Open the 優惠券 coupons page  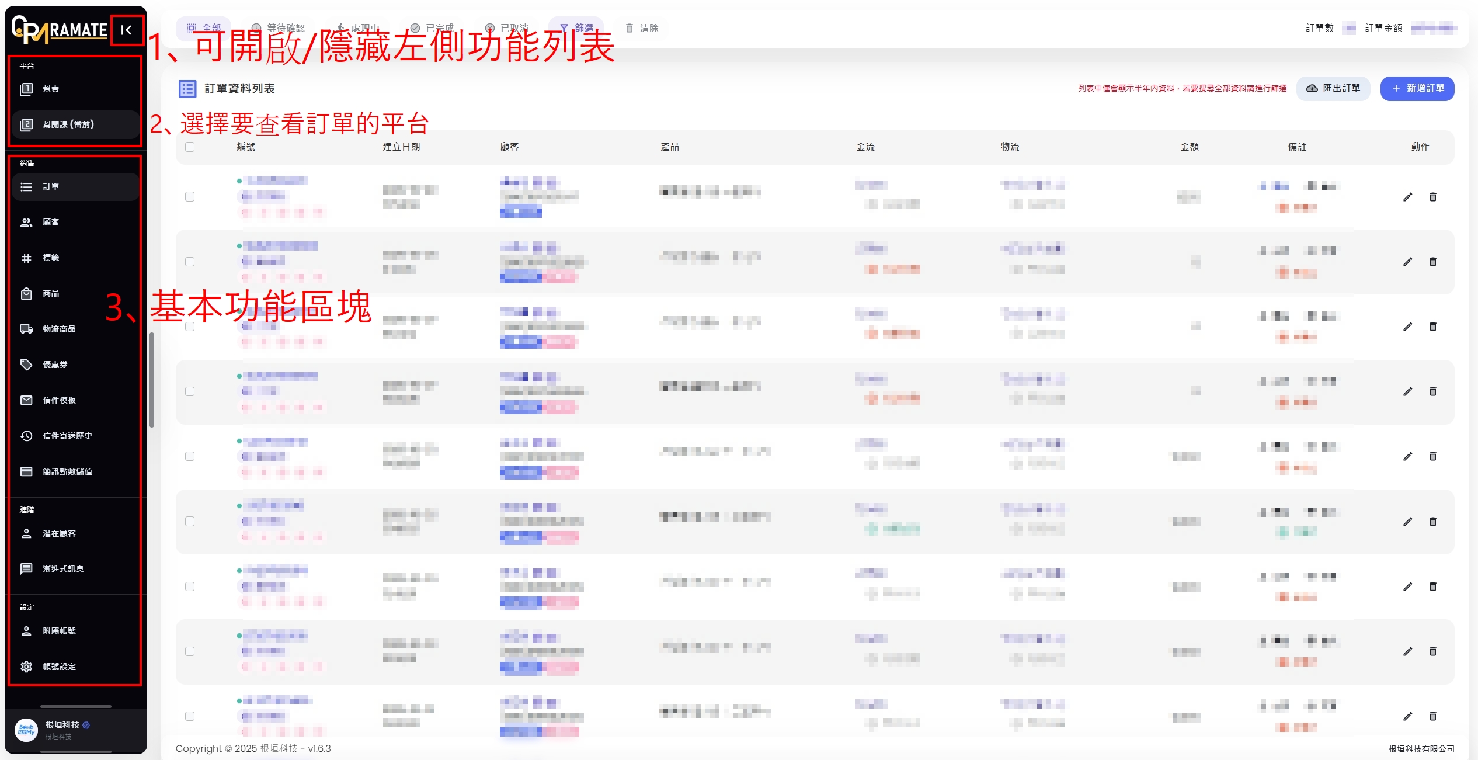coord(55,365)
